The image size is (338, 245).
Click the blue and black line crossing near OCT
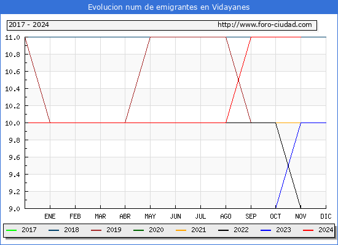[288, 165]
